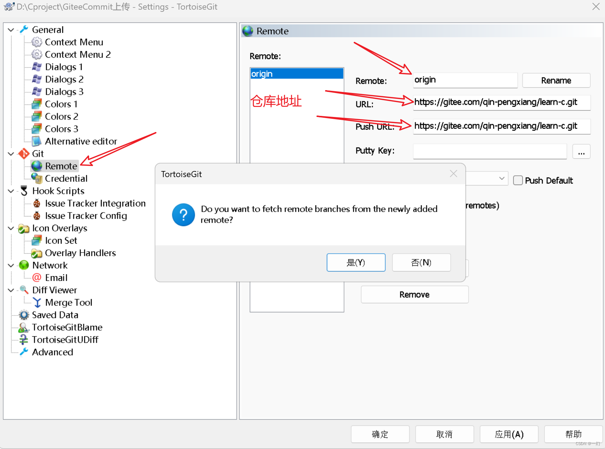Select the Merge Tool settings icon
This screenshot has height=449, width=605.
pos(37,302)
